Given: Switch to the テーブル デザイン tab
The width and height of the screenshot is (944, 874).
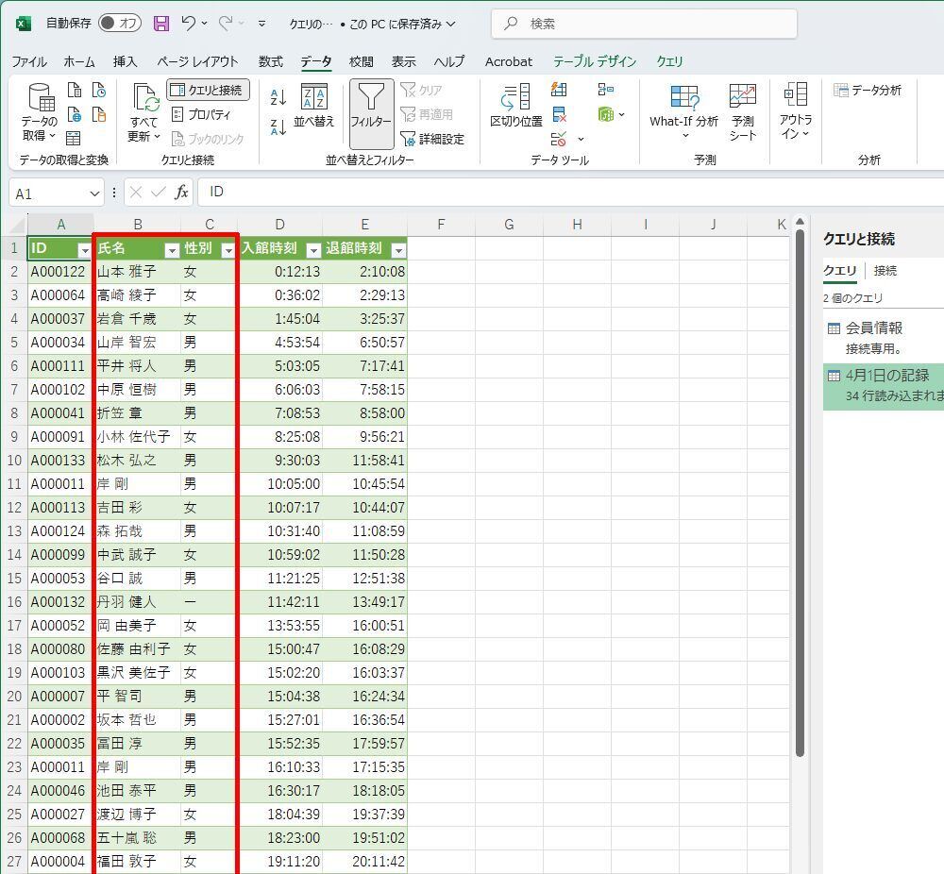Looking at the screenshot, I should point(595,61).
